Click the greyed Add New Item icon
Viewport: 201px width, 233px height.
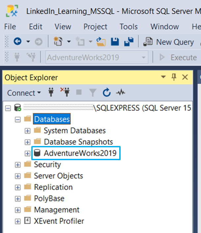coord(80,42)
